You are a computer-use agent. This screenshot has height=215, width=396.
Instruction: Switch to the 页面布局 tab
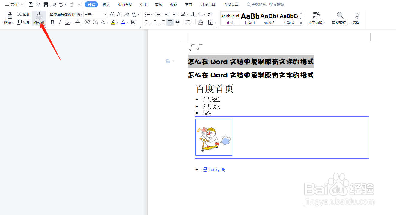click(x=125, y=4)
